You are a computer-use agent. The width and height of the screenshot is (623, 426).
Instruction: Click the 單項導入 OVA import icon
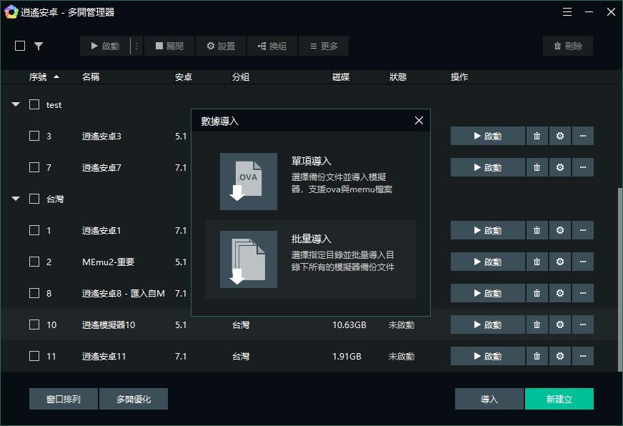pos(249,182)
